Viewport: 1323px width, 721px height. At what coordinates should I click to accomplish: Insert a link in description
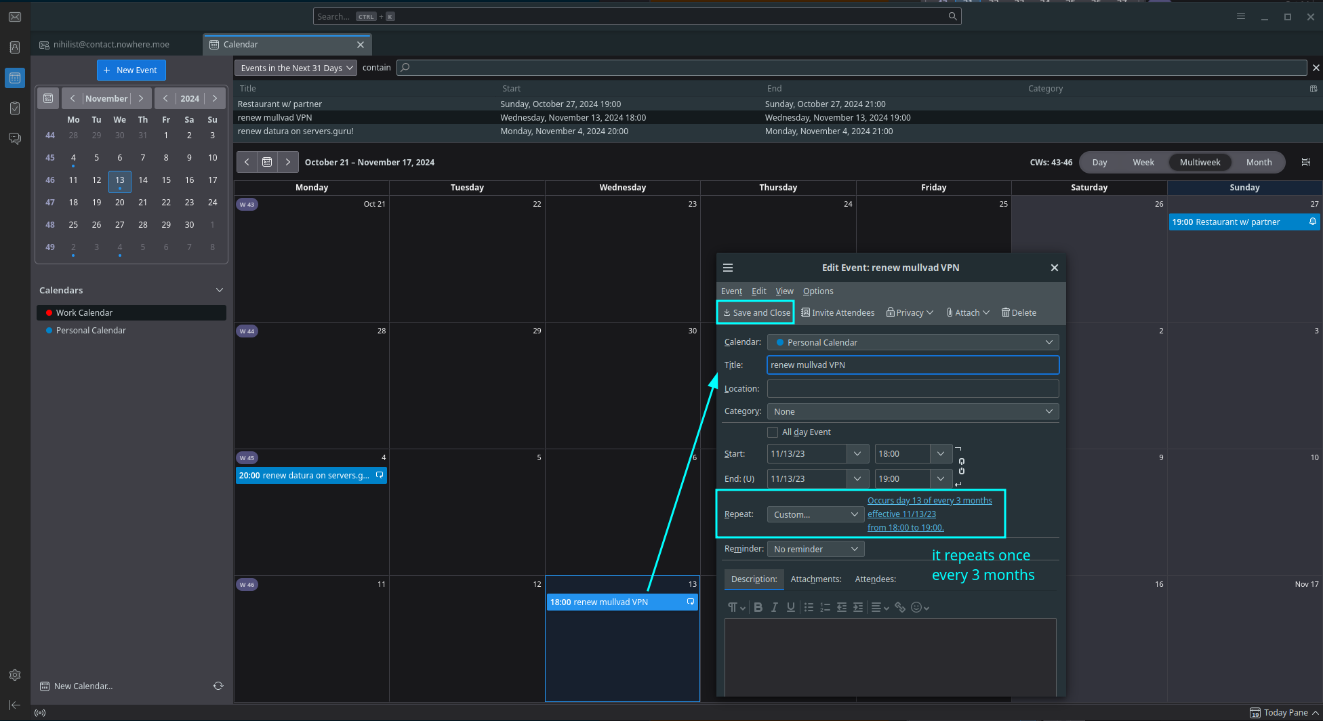tap(900, 607)
